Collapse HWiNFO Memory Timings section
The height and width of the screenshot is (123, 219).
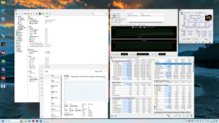click(111, 83)
